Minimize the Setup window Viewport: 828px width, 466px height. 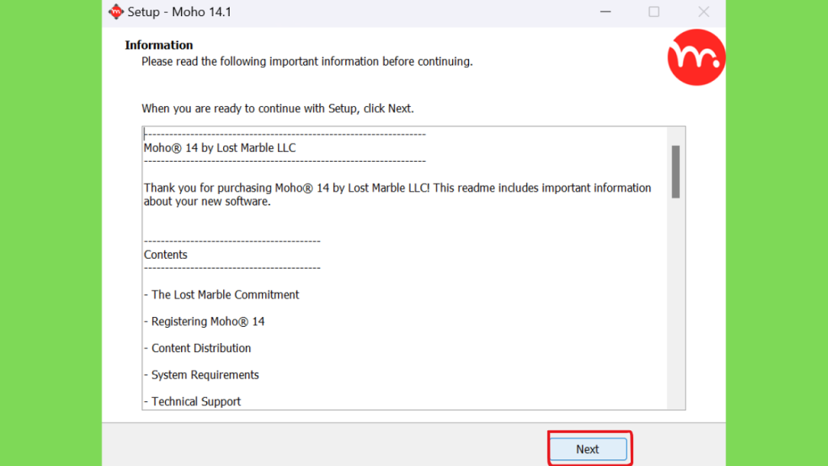[605, 11]
